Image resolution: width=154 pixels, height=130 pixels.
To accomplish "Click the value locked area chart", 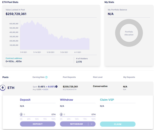I will pos(55,35).
